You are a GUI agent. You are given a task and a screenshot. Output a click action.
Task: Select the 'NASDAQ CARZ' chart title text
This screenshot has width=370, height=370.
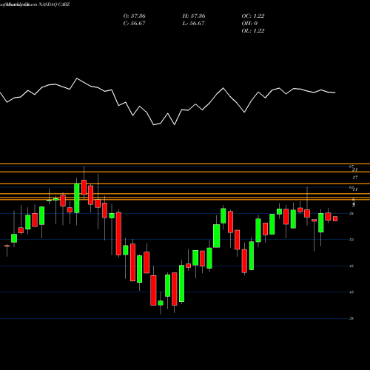pos(53,4)
